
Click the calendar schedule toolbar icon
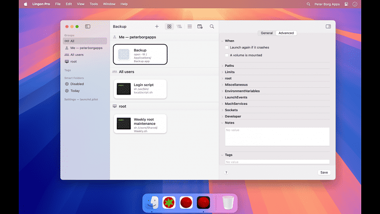200,27
